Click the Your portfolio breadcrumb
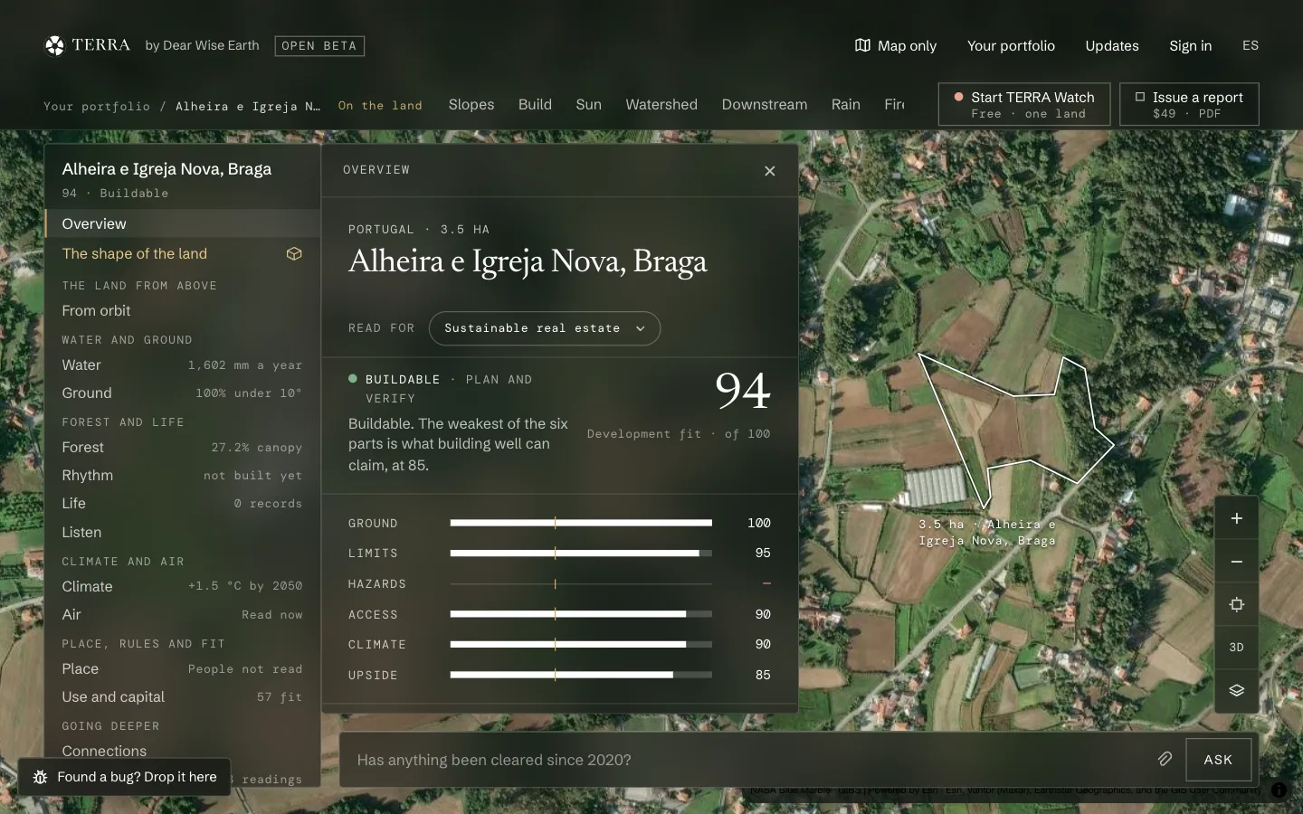 (97, 107)
